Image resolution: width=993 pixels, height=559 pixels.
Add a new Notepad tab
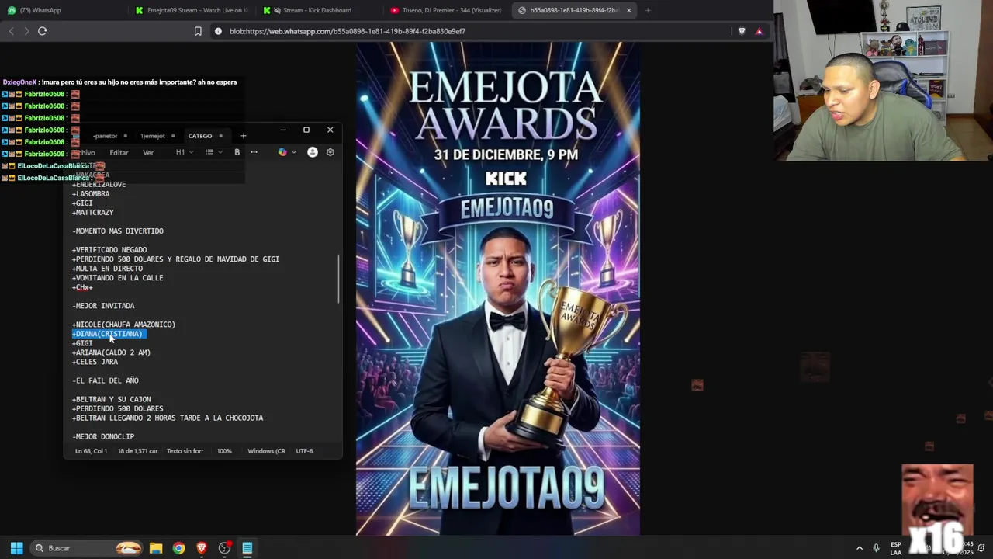click(243, 136)
